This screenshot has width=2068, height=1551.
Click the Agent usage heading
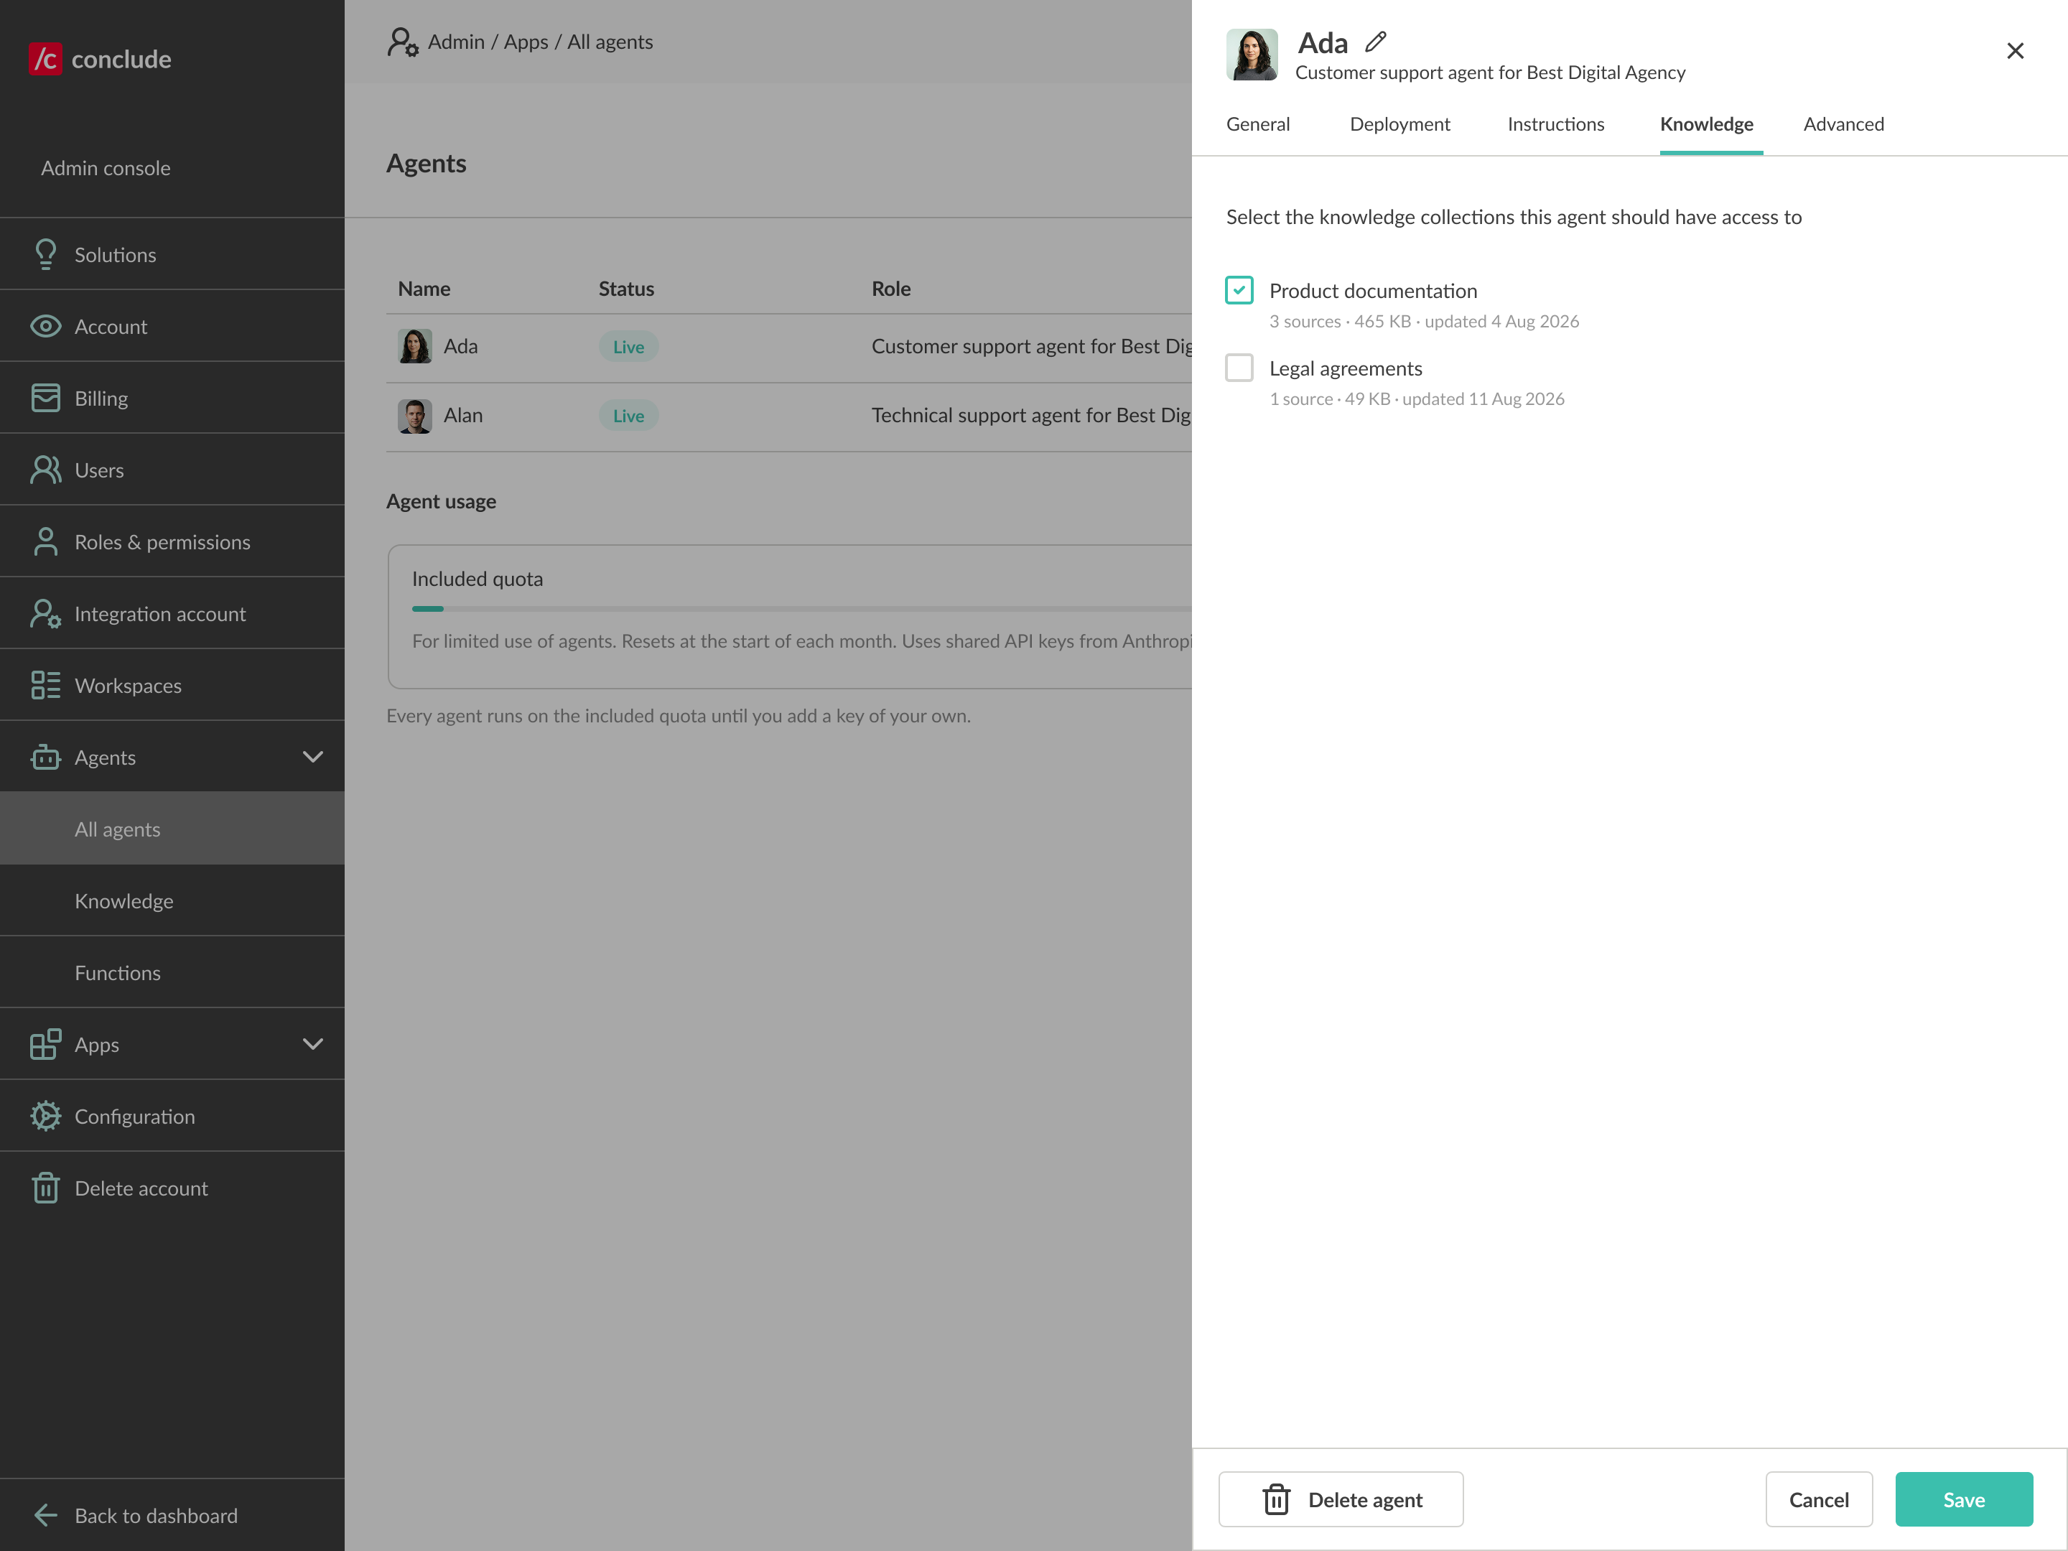click(442, 501)
